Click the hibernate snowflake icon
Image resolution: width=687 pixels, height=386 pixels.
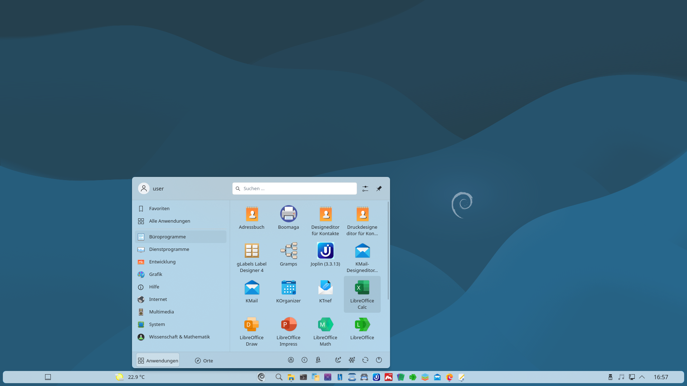(x=352, y=360)
